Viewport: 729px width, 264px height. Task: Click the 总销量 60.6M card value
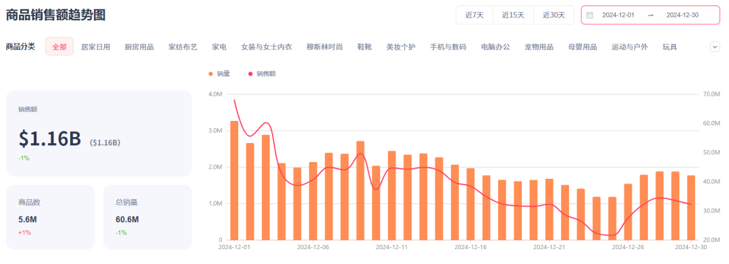(127, 219)
